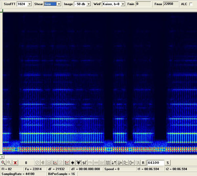This screenshot has width=197, height=176.
Task: Click the zoom in magnifier icon
Action: (x=3, y=163)
